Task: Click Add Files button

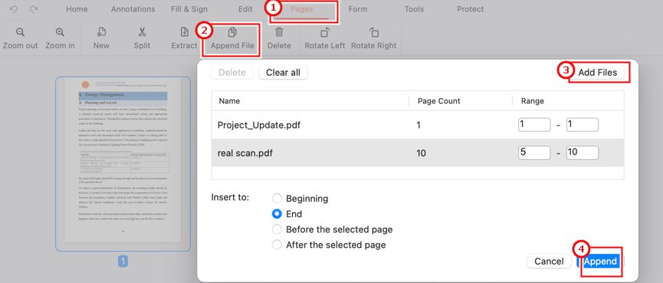Action: (597, 73)
